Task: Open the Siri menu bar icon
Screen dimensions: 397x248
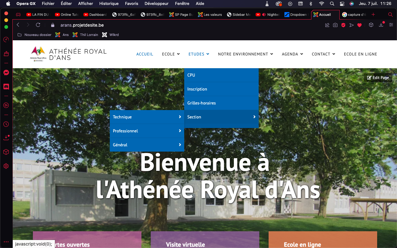Action: coord(351,4)
